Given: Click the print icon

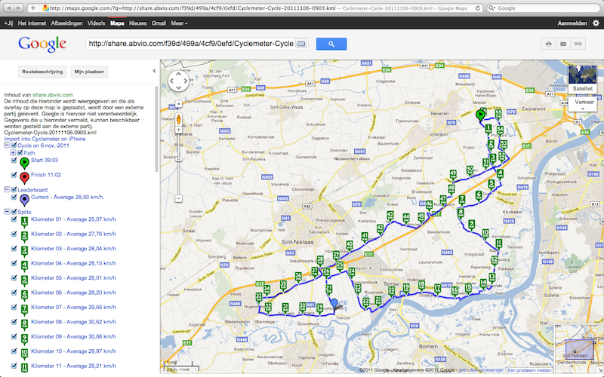Looking at the screenshot, I should (549, 44).
